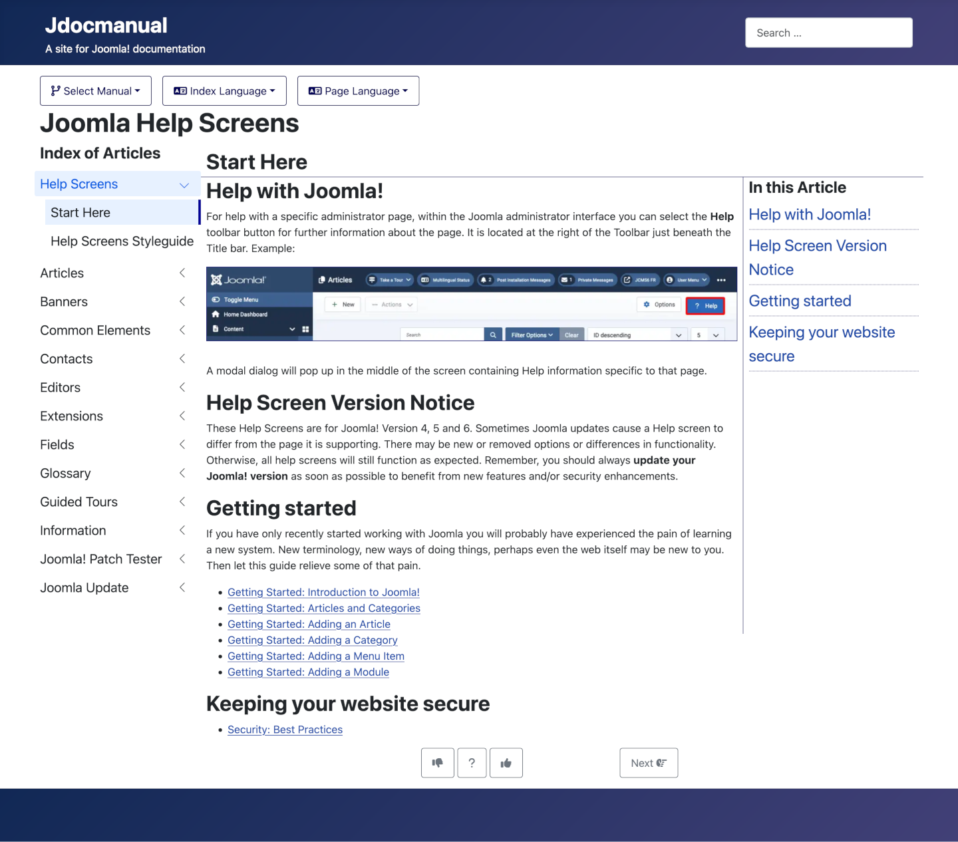Expand the Joomla Update chevron

[x=182, y=587]
